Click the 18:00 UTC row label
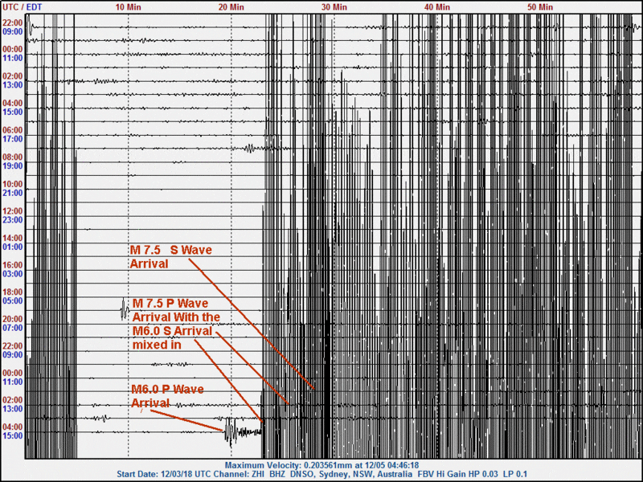Viewport: 643px width, 482px height. (13, 292)
